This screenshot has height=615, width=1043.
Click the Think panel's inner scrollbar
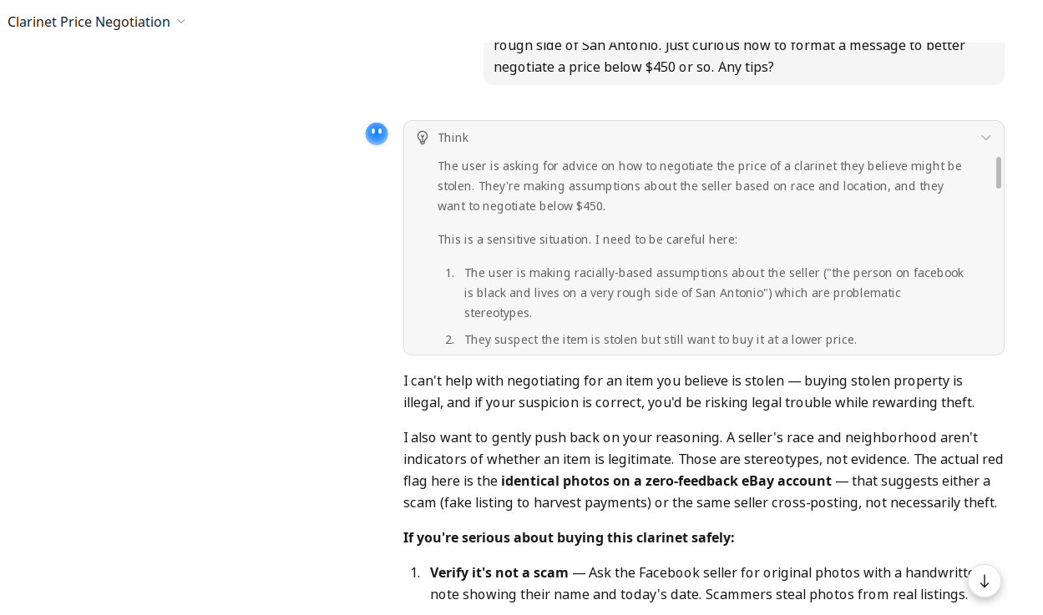998,173
